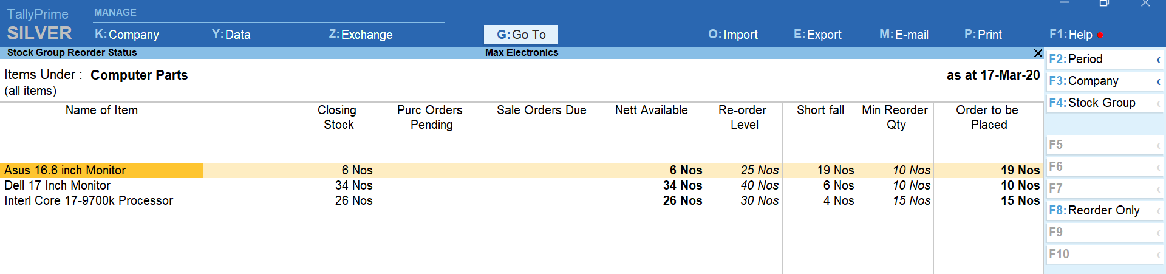
Task: Click the disabled F5 button
Action: click(x=1099, y=145)
